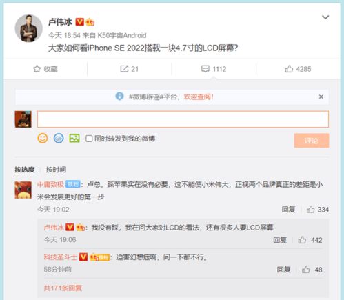Open the #微博辟谣# topic link
The image size is (344, 300).
(146, 97)
